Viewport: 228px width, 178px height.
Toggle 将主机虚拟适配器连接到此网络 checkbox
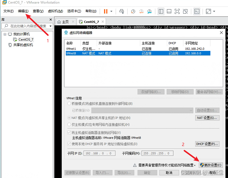69,132
